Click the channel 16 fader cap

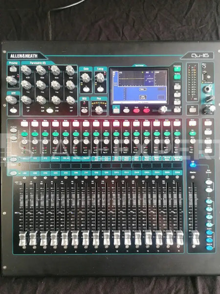click(179, 238)
